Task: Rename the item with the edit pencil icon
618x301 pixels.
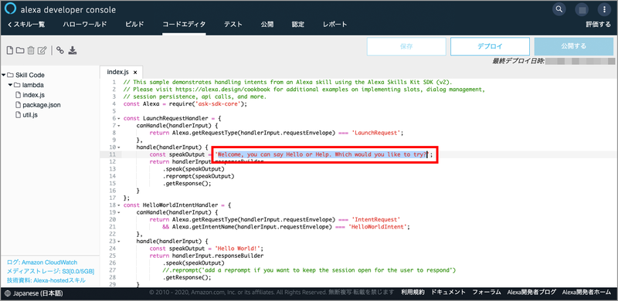Action: click(42, 50)
